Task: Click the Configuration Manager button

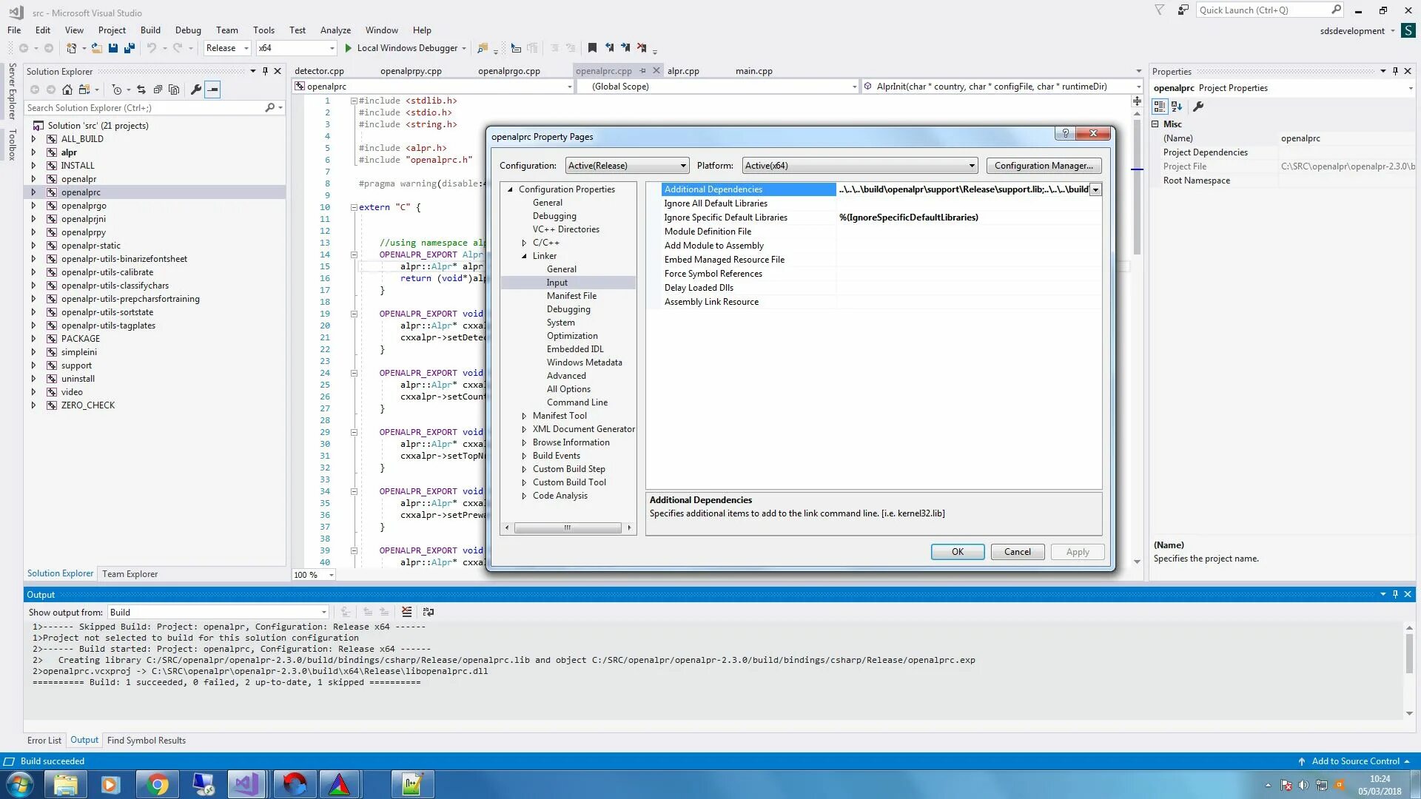Action: 1044,166
